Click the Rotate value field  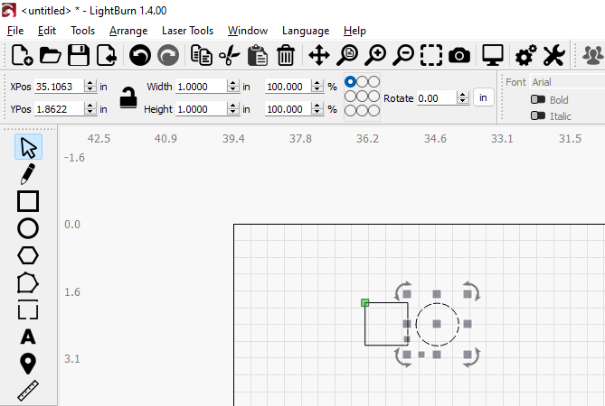[437, 97]
